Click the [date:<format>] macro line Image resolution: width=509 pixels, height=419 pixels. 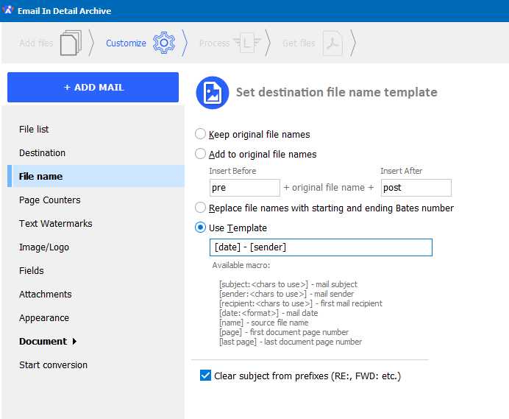pos(268,313)
